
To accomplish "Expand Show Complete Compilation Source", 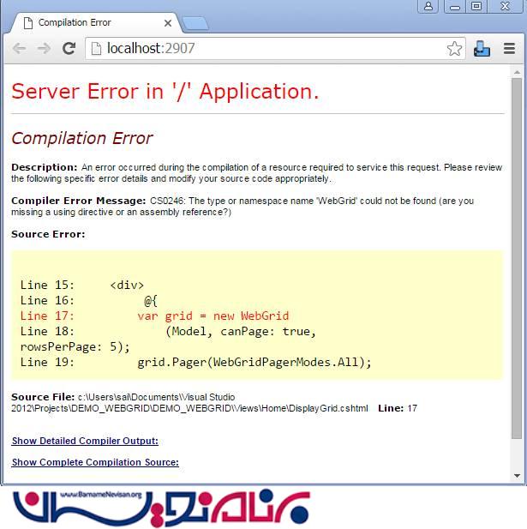I will click(x=95, y=462).
